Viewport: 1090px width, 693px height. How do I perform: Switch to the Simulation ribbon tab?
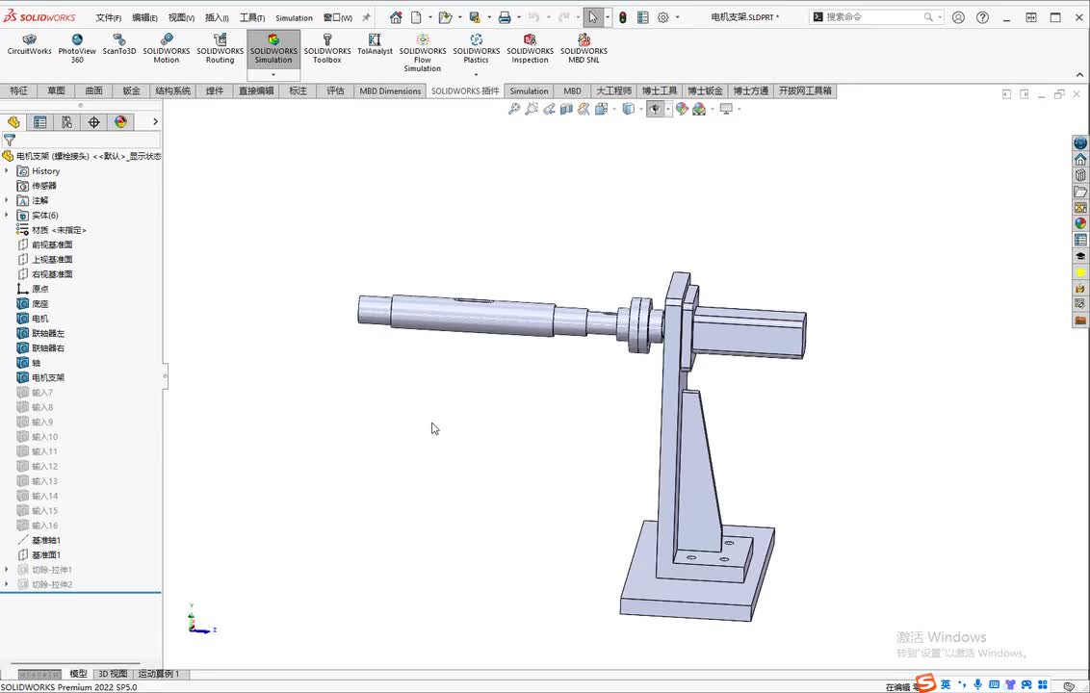pyautogui.click(x=529, y=91)
